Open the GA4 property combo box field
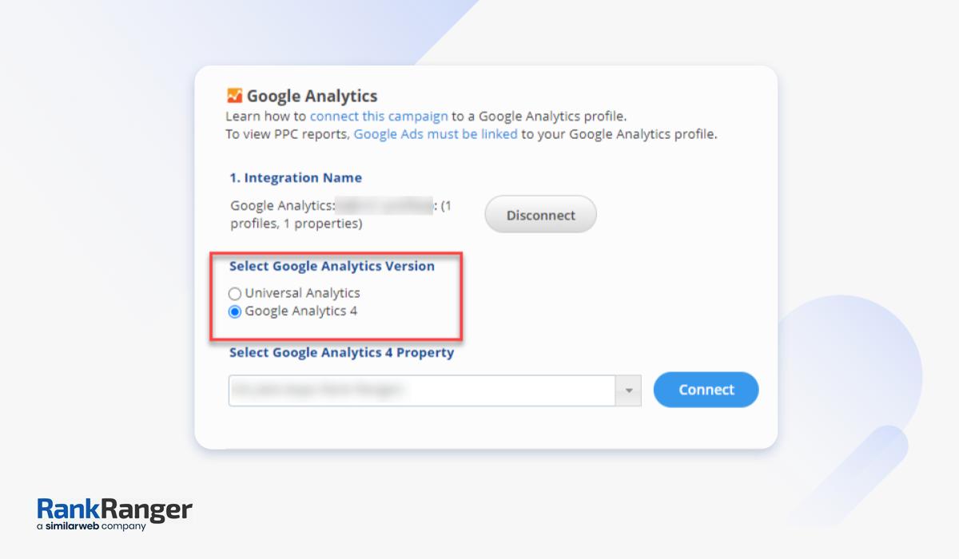This screenshot has height=559, width=959. pos(421,391)
